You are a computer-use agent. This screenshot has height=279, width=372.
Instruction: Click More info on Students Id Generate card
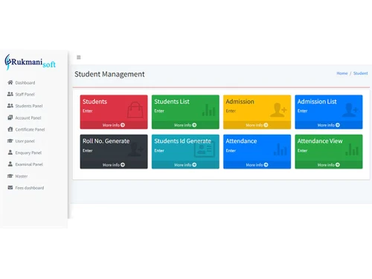coord(185,165)
